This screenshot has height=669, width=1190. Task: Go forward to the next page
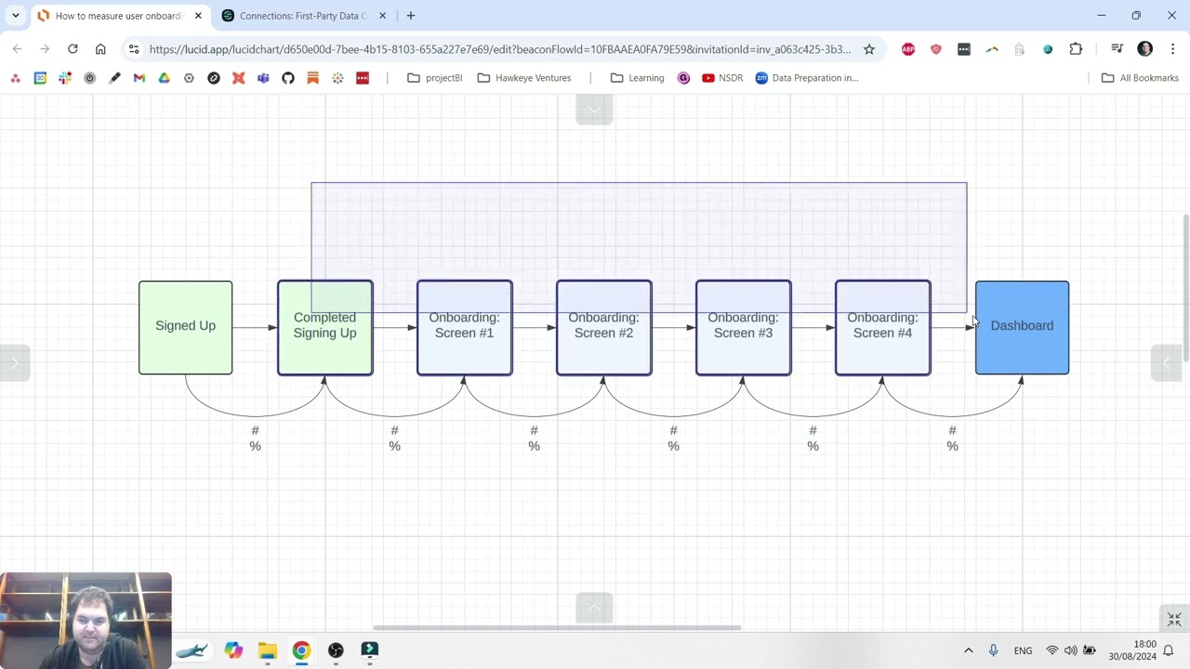pyautogui.click(x=45, y=49)
